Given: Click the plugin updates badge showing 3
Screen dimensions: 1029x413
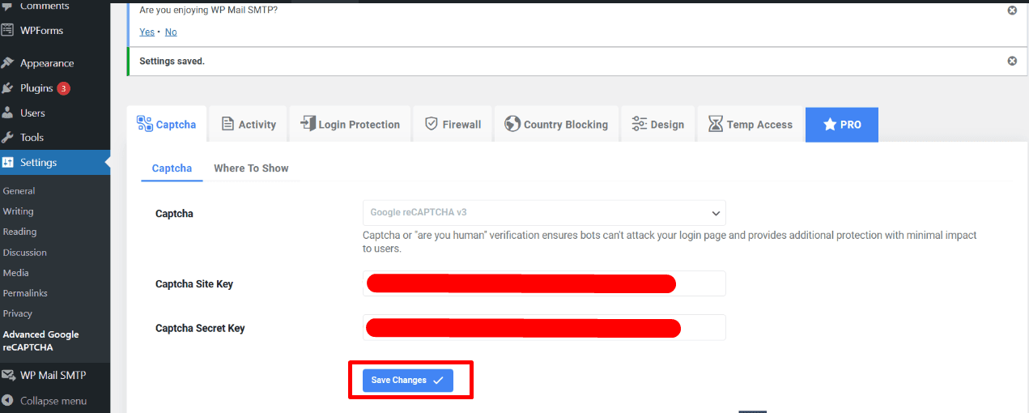Looking at the screenshot, I should coord(63,88).
